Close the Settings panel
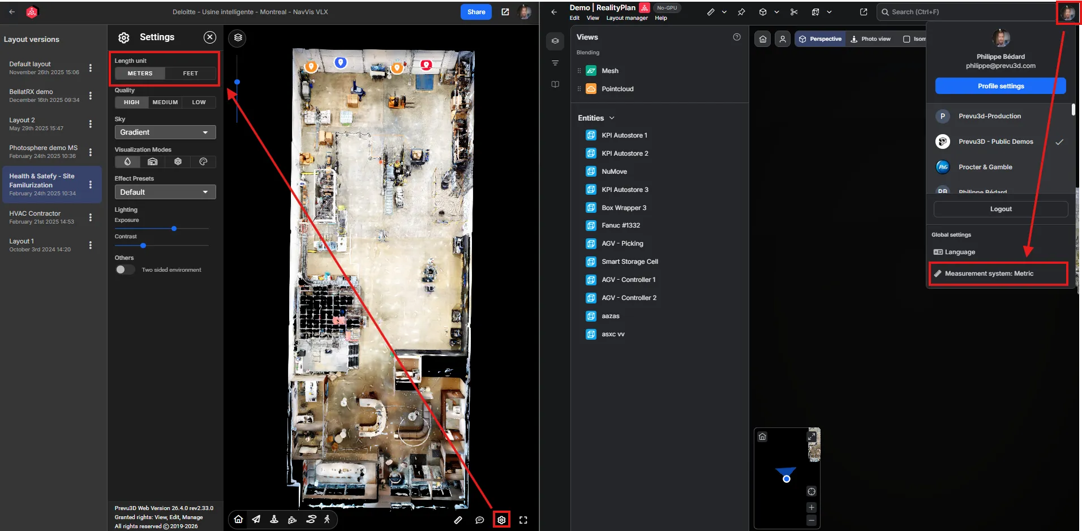 click(210, 37)
